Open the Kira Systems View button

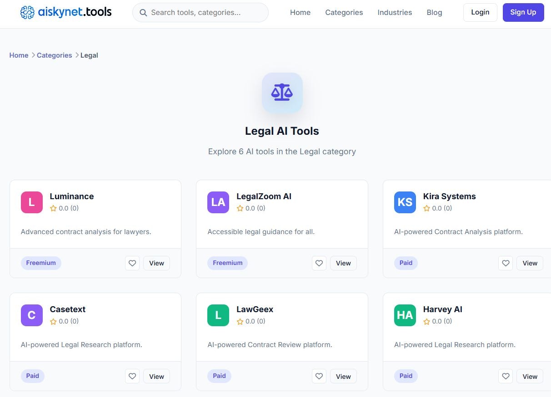tap(530, 263)
